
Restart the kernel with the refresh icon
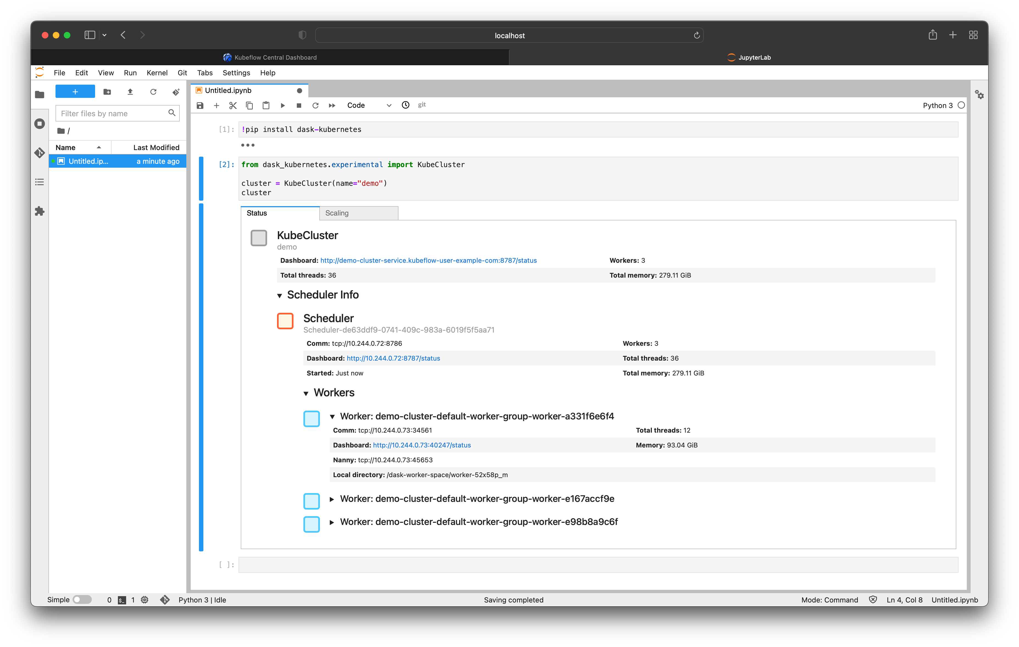315,105
